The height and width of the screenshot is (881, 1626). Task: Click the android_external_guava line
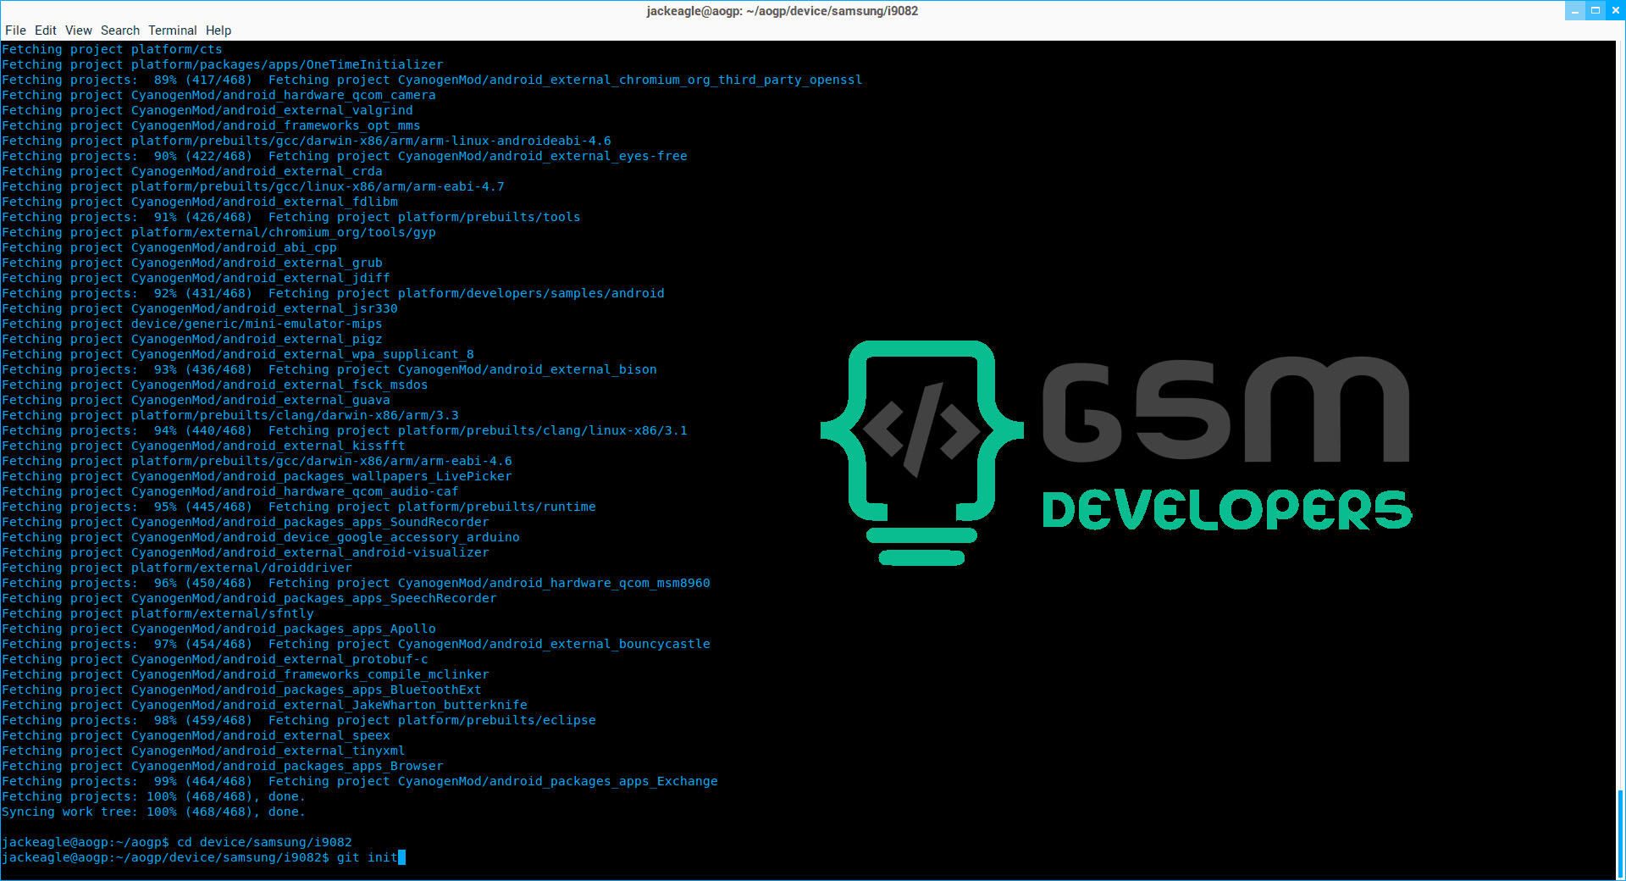[x=196, y=400]
